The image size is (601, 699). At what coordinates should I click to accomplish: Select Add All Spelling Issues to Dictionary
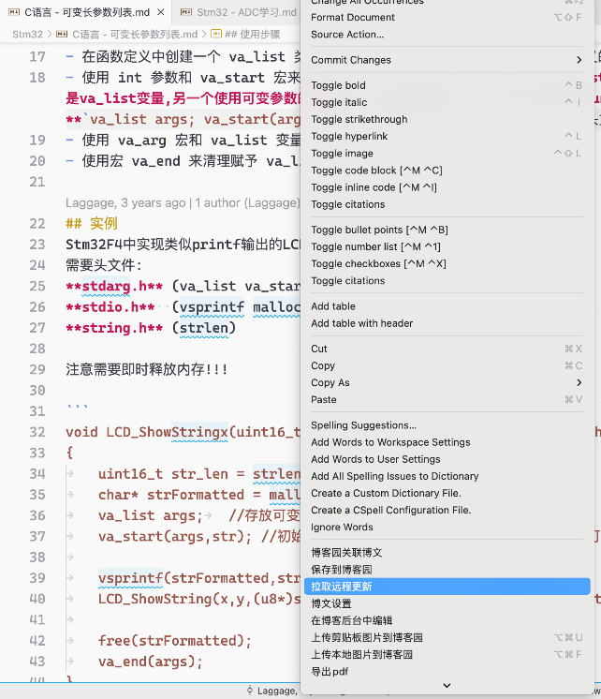click(x=447, y=476)
